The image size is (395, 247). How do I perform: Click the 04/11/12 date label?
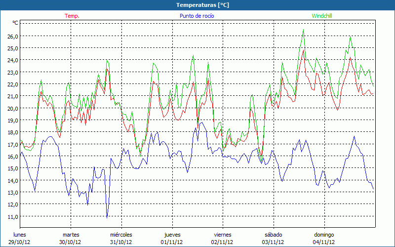[324, 242]
